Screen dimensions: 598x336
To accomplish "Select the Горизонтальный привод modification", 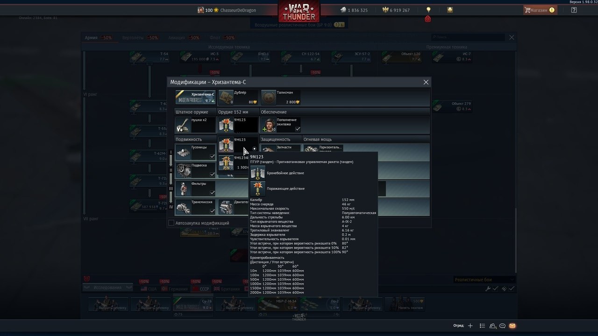I will 323,148.
